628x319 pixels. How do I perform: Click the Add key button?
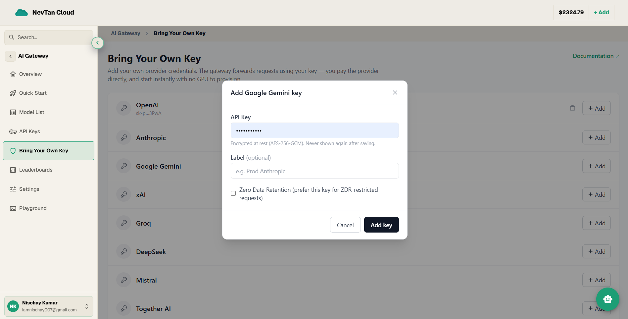tap(381, 225)
